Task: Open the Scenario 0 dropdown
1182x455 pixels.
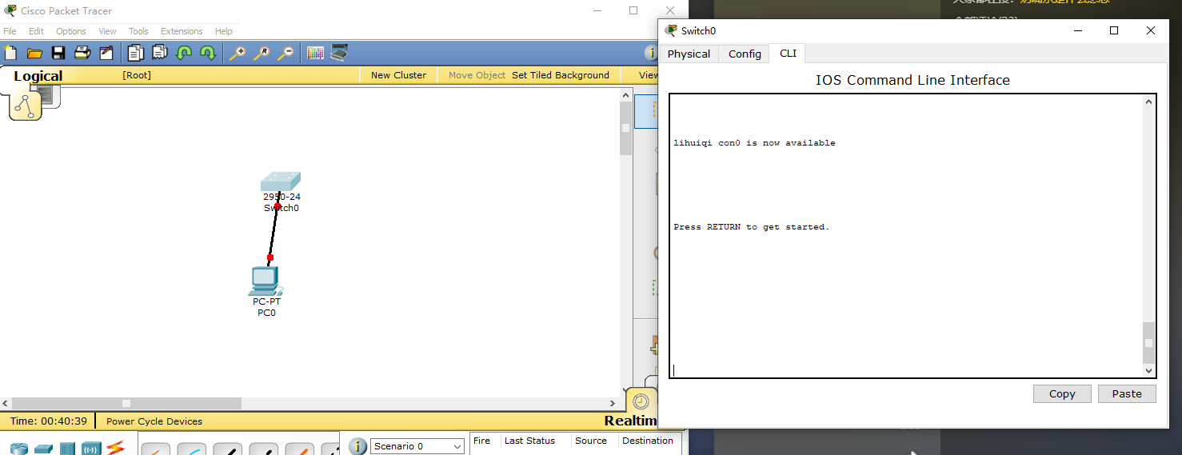Action: (417, 446)
